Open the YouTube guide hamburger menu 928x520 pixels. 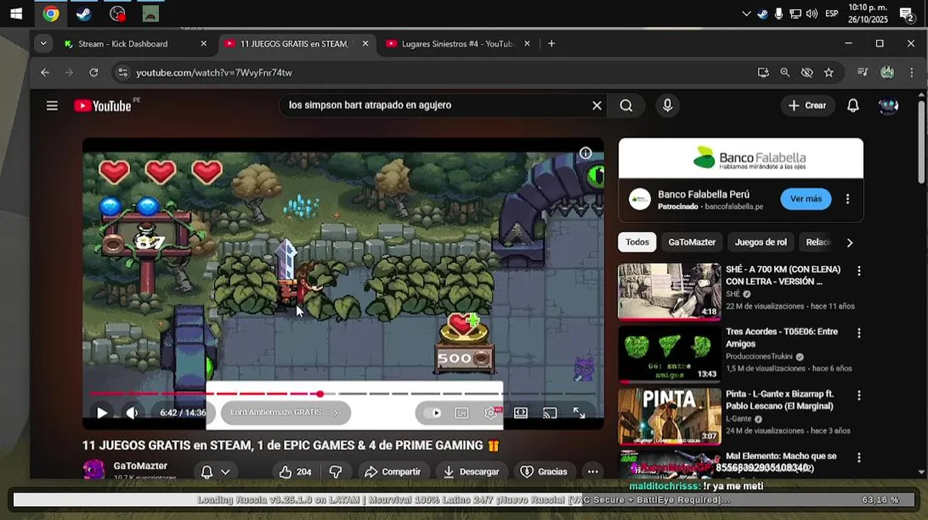click(52, 105)
